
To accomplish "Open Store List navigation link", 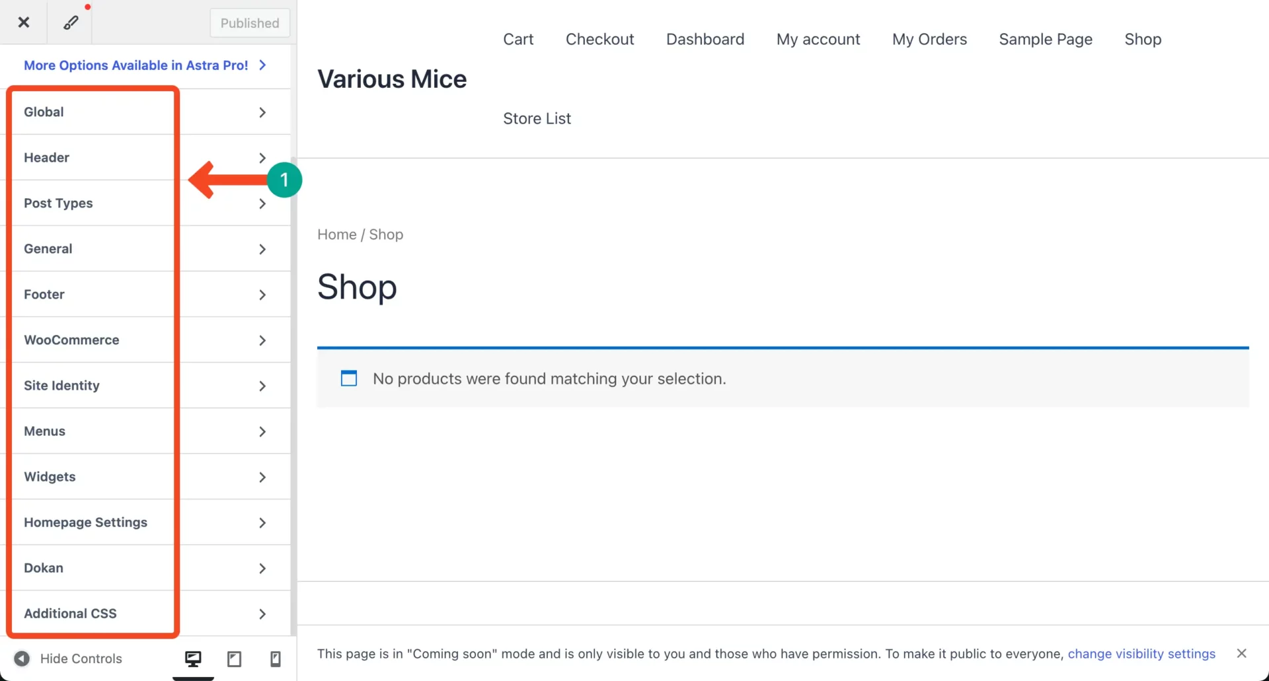I will [x=537, y=118].
